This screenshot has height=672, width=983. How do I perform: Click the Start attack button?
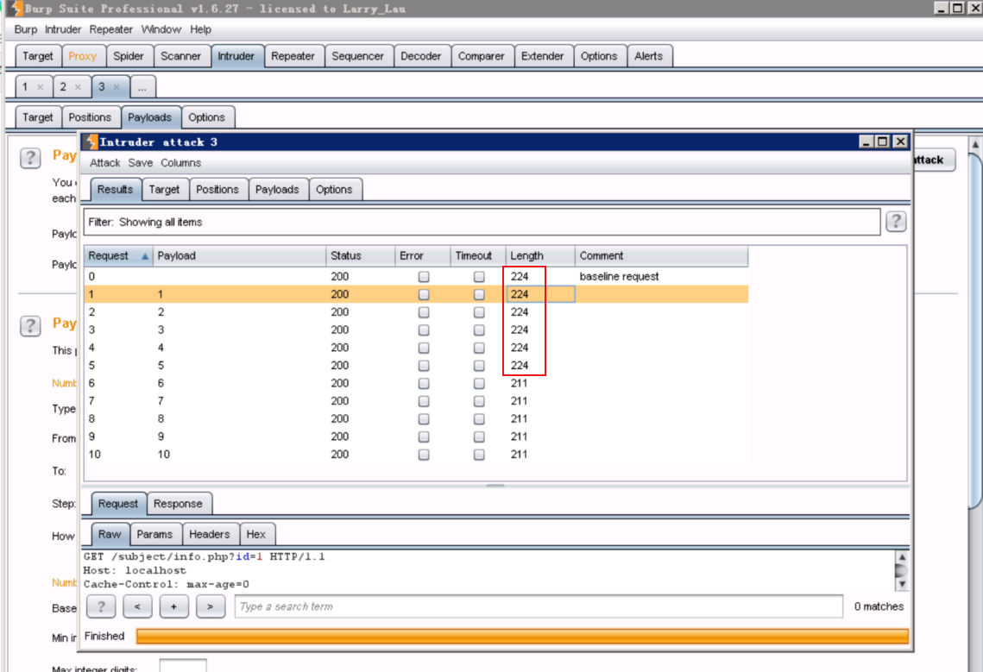933,160
